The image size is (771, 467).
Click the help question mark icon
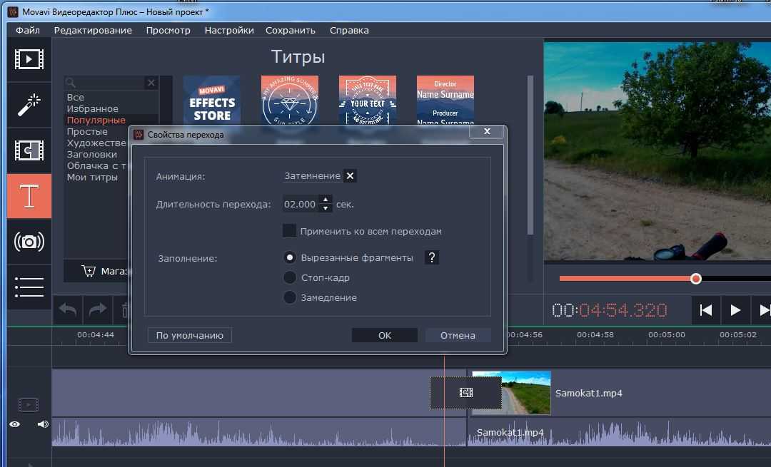[x=431, y=257]
